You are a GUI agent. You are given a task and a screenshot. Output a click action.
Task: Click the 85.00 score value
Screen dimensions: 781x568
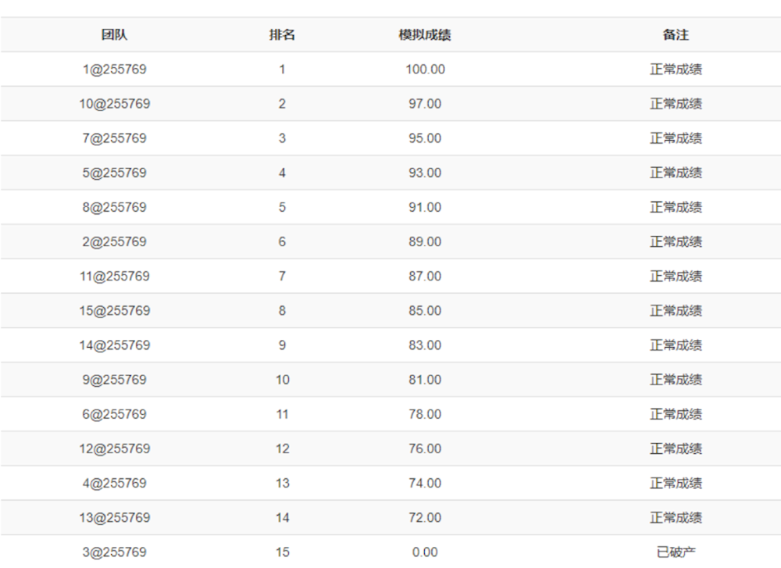pos(424,310)
